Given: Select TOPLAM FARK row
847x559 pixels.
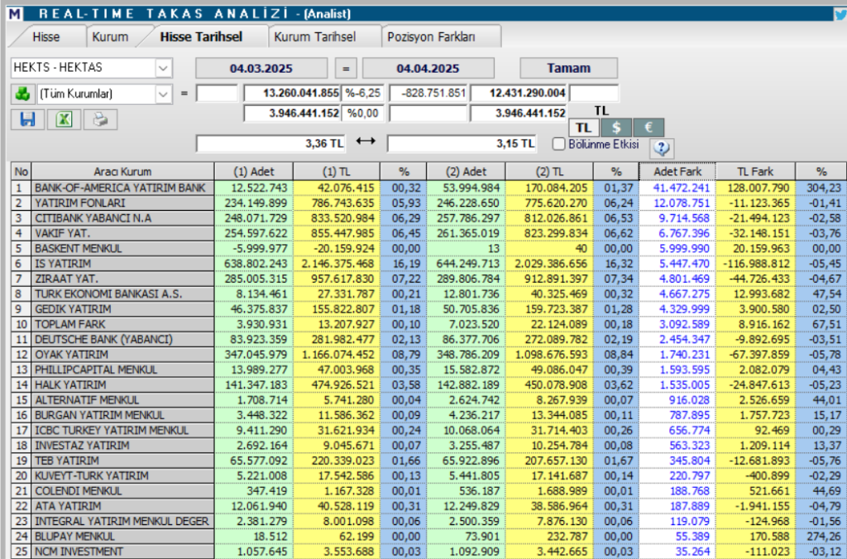Looking at the screenshot, I should point(429,324).
